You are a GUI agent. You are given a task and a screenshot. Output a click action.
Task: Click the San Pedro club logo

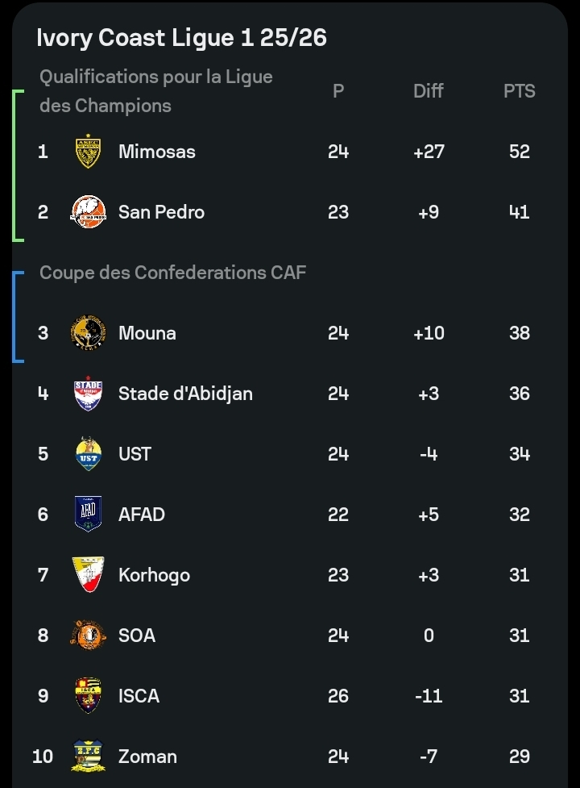[88, 212]
